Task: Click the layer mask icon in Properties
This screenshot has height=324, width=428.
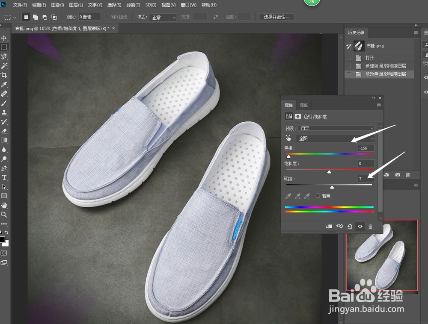Action: 298,116
